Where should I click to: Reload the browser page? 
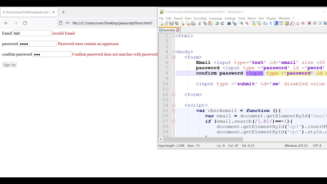tap(25, 23)
